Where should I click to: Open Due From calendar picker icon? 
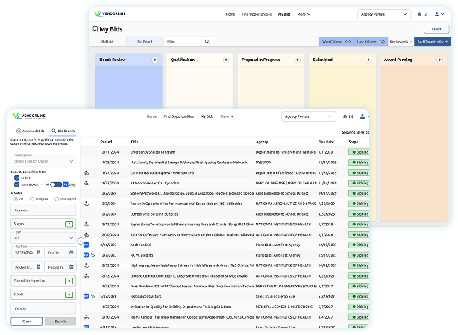coord(38,252)
